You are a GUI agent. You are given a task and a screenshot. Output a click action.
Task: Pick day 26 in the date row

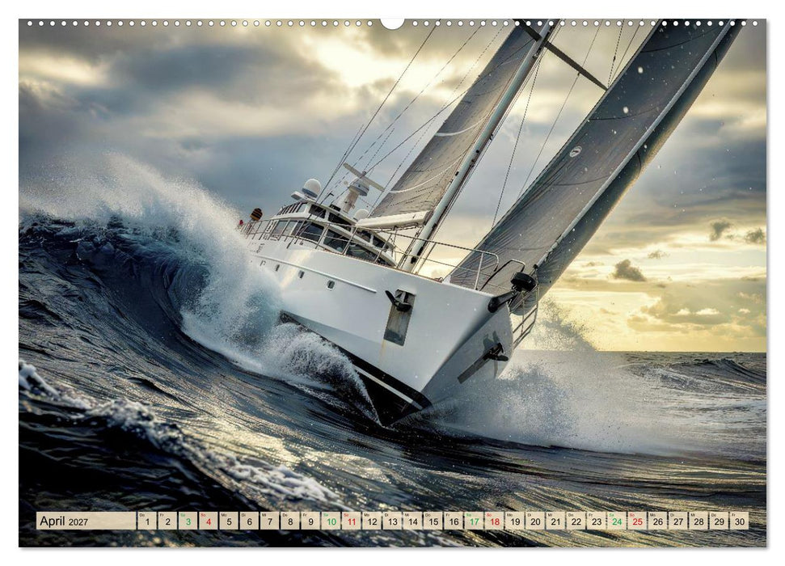point(658,521)
